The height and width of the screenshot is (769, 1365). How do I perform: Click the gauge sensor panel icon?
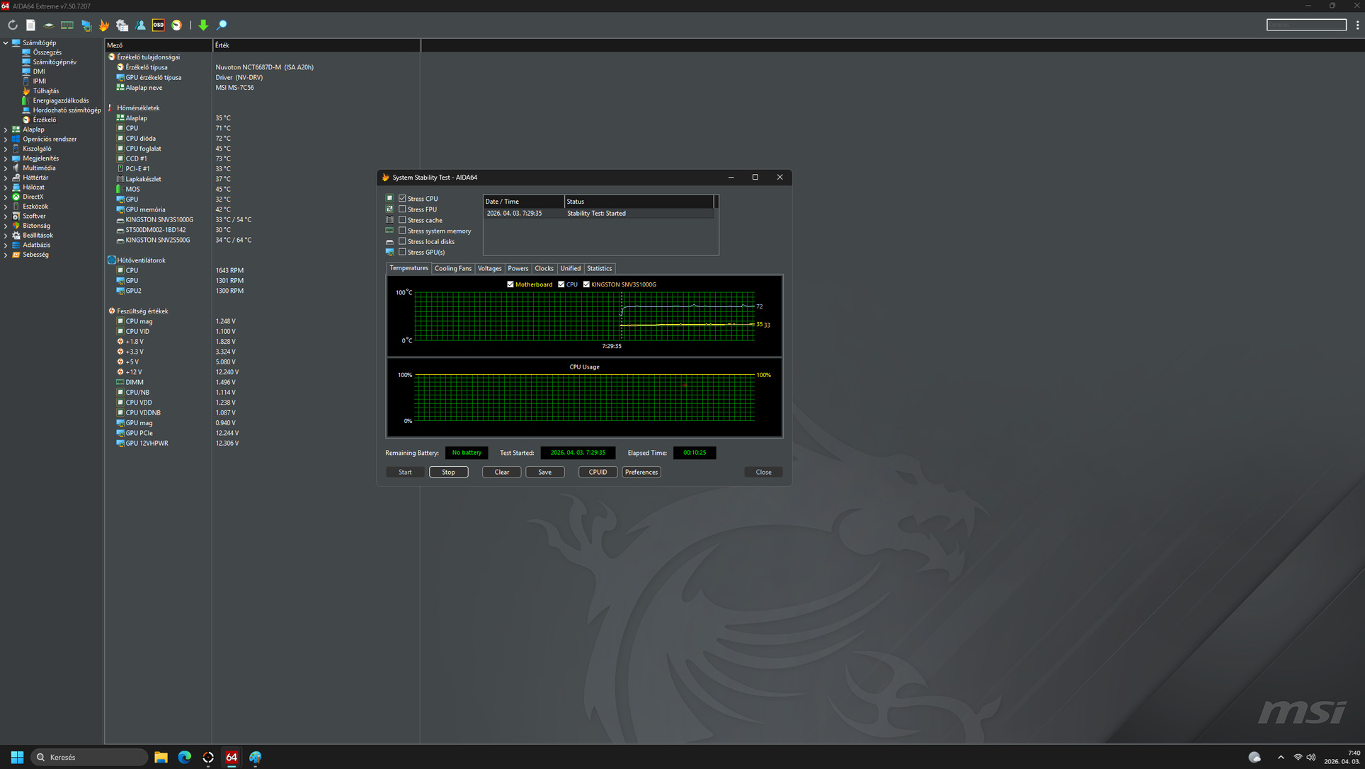click(x=176, y=25)
